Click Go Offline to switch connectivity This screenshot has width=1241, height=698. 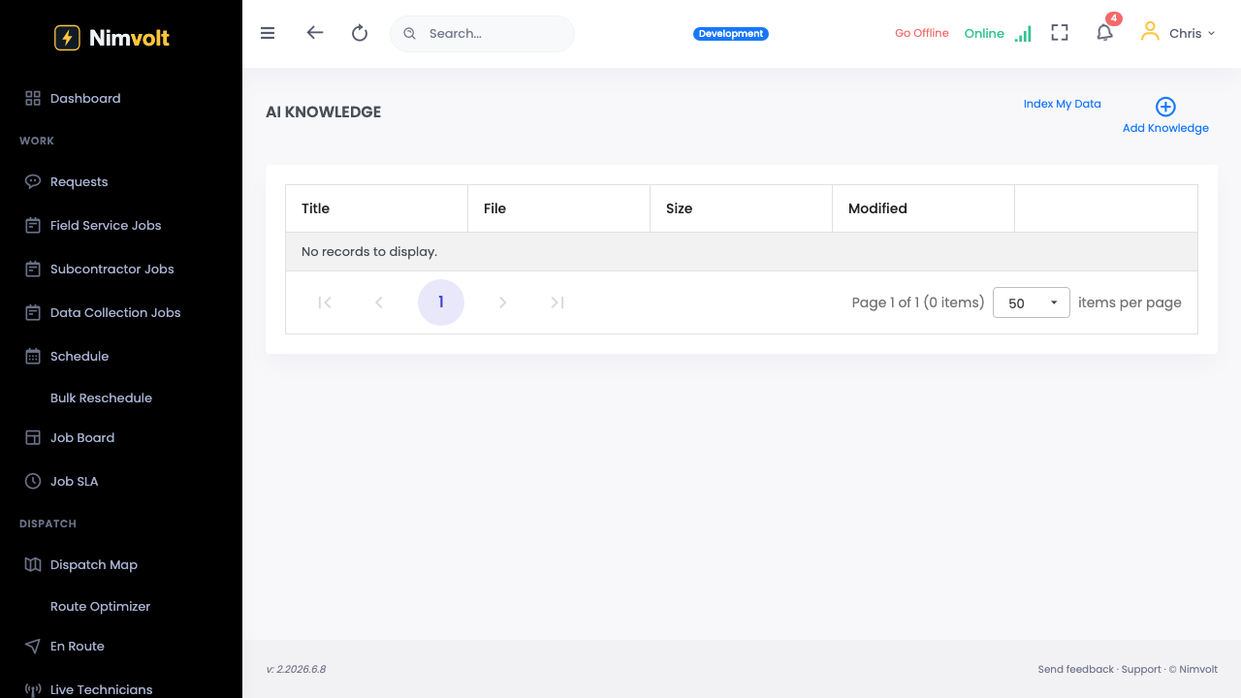tap(922, 33)
